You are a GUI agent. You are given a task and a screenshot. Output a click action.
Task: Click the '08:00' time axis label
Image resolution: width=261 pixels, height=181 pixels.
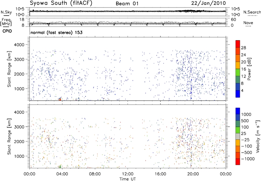click(x=95, y=174)
